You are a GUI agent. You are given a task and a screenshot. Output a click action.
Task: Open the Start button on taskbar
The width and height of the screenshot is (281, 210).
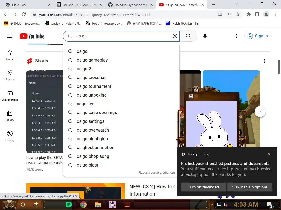click(x=9, y=205)
